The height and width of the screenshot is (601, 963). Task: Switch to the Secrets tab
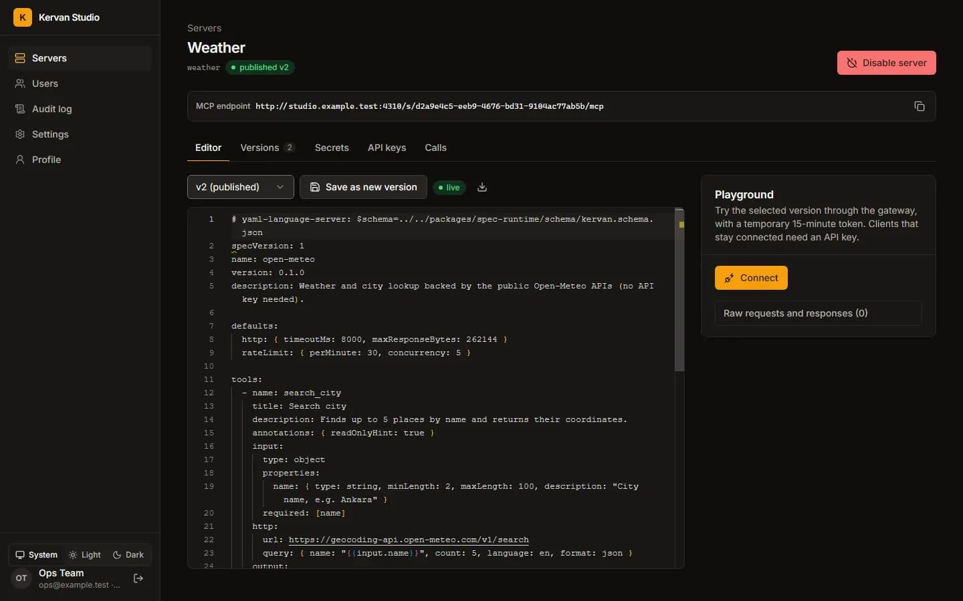(332, 148)
